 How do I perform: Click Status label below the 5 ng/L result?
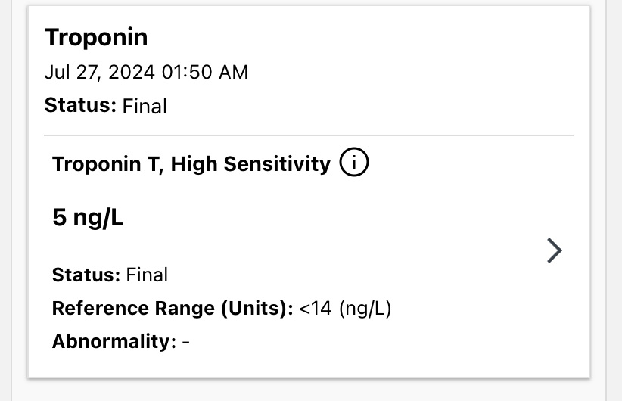coord(86,275)
